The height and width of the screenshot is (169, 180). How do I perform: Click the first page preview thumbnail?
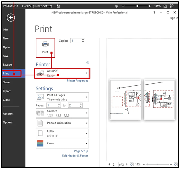pyautogui.click(x=125, y=99)
